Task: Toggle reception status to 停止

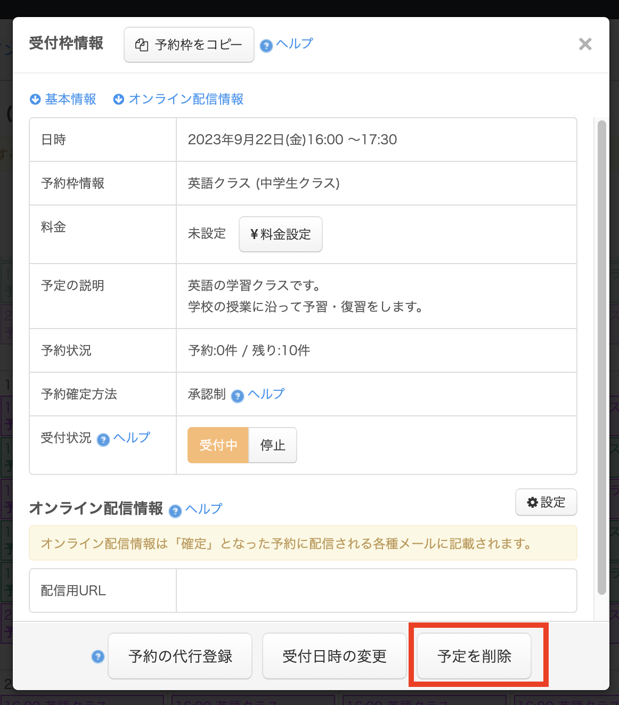Action: pyautogui.click(x=273, y=445)
